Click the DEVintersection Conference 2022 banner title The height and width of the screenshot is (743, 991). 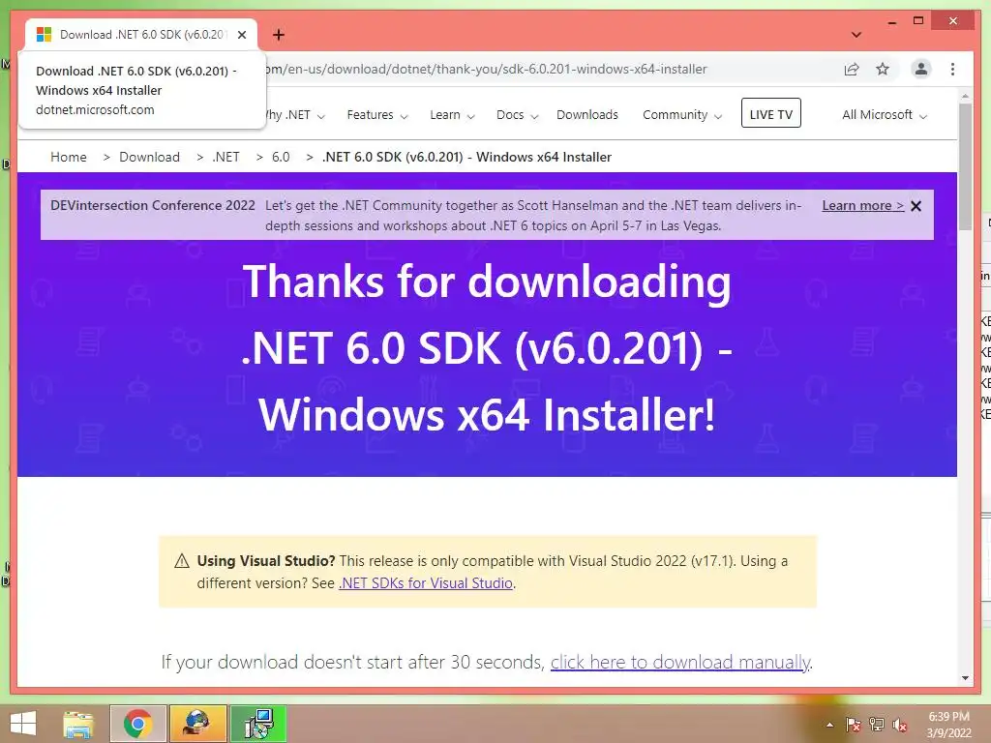pyautogui.click(x=153, y=205)
